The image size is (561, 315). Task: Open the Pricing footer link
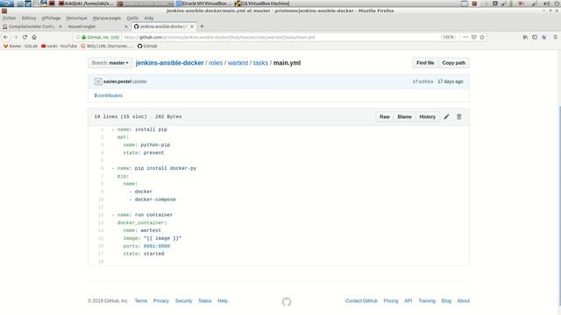point(391,301)
